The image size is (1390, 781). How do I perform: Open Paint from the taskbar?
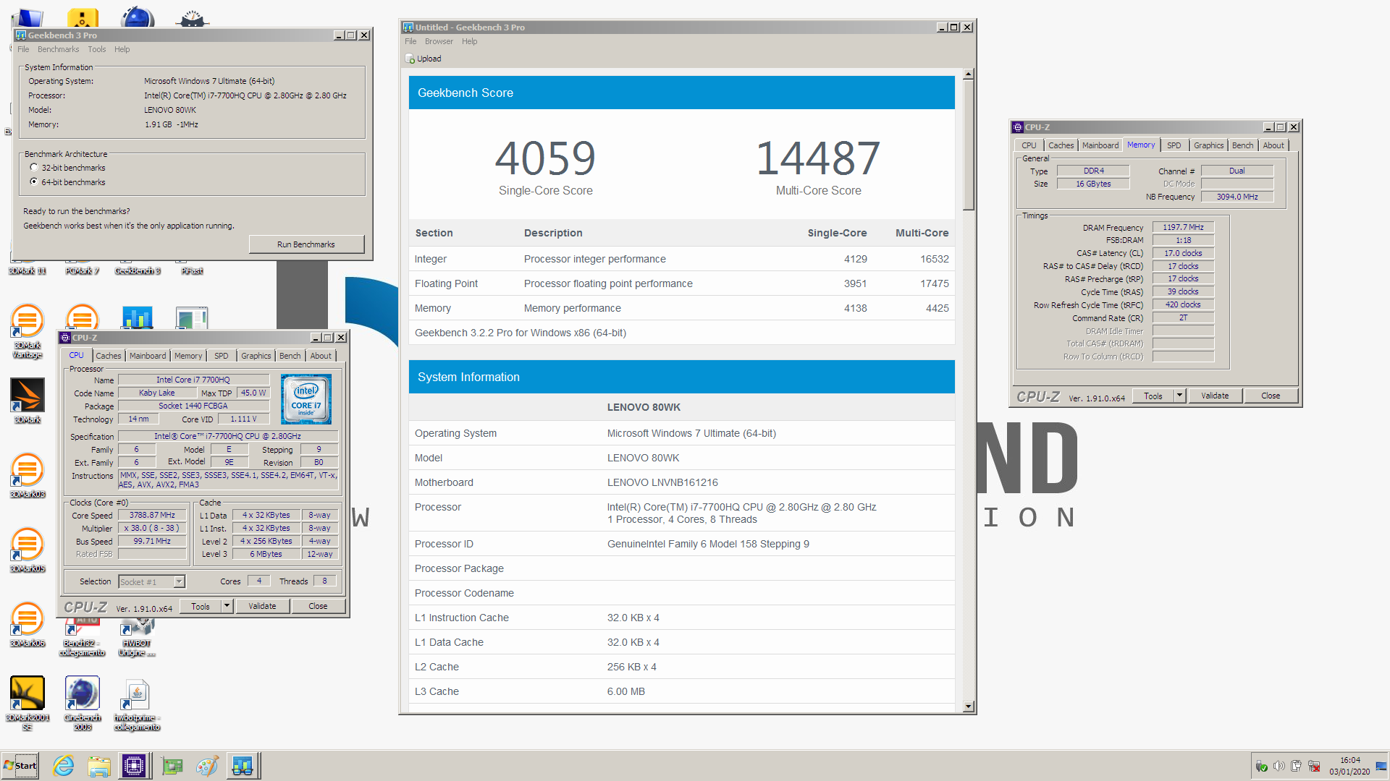point(207,766)
